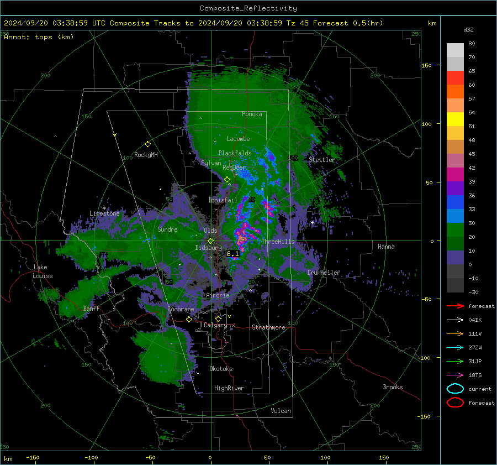Viewport: 497px width, 465px height.
Task: Click the bright yellow 51-54 dBZ swatch
Action: (455, 119)
